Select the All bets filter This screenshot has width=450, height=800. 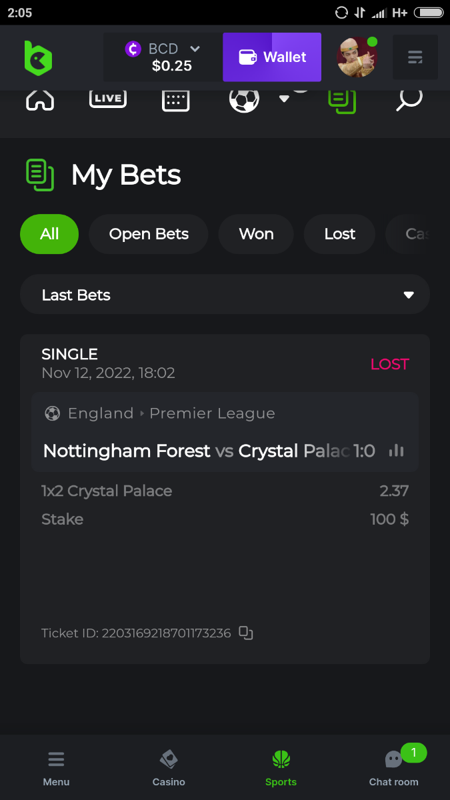click(x=49, y=234)
